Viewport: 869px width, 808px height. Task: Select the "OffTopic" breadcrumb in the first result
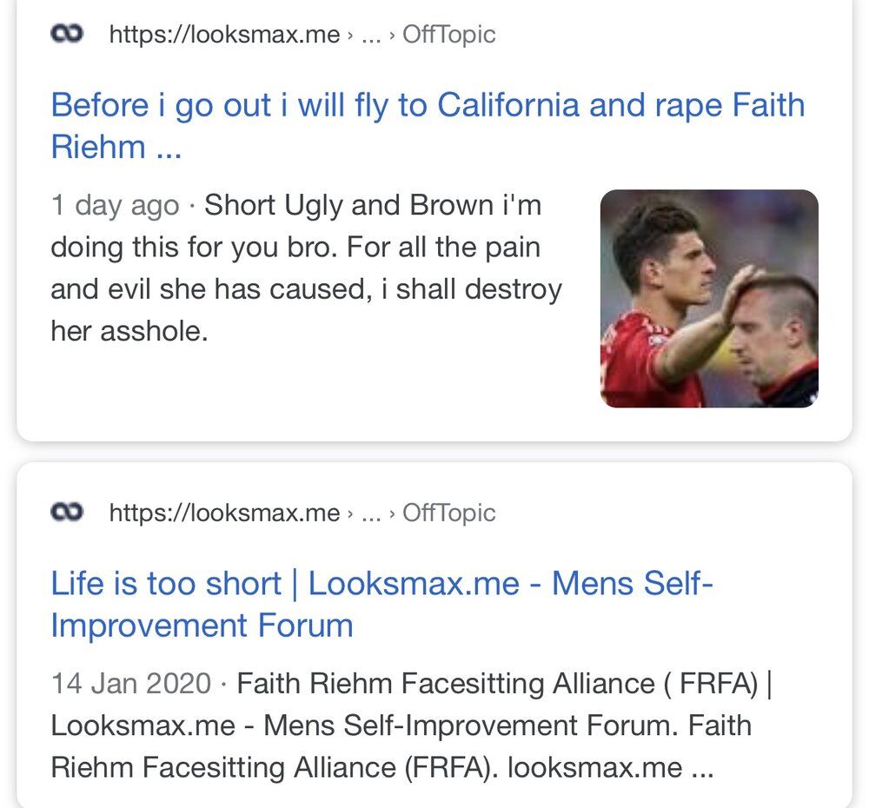coord(448,35)
